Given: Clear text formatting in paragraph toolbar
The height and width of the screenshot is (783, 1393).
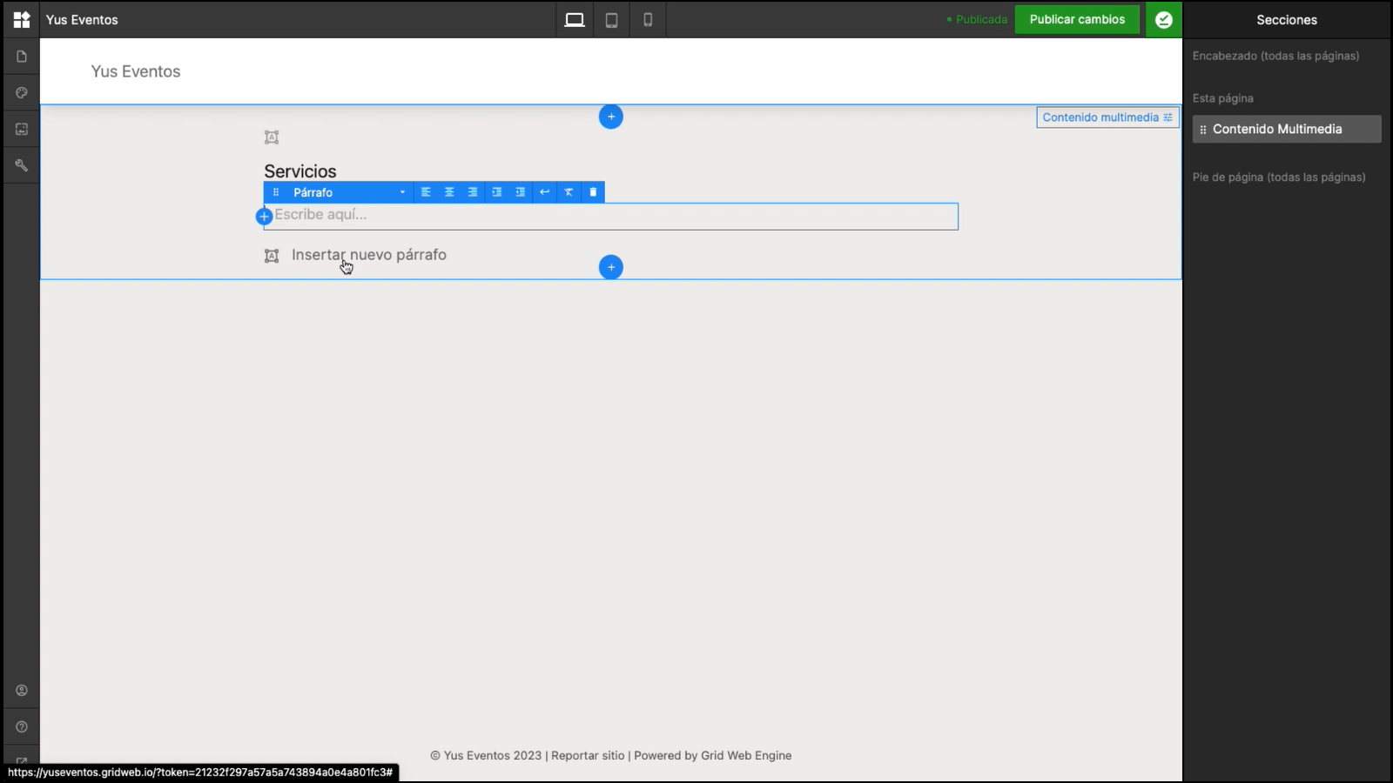Looking at the screenshot, I should pos(569,192).
